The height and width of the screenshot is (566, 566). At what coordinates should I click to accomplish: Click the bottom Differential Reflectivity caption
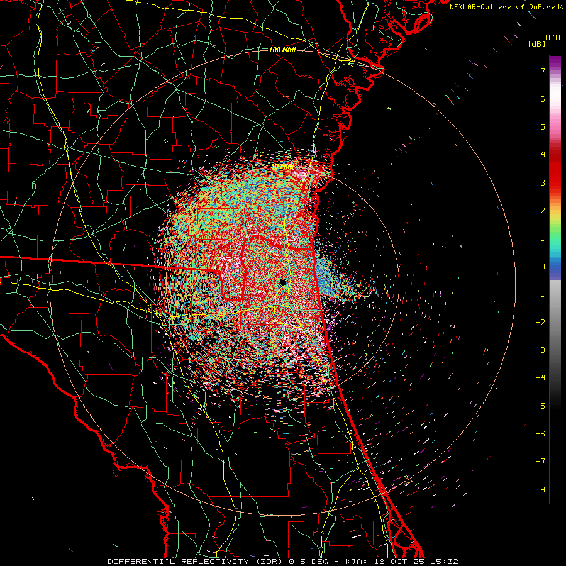[x=282, y=562]
